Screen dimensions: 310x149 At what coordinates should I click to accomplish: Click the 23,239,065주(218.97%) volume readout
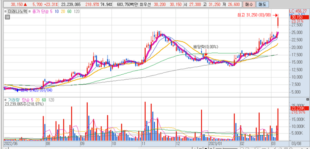coord(24,104)
